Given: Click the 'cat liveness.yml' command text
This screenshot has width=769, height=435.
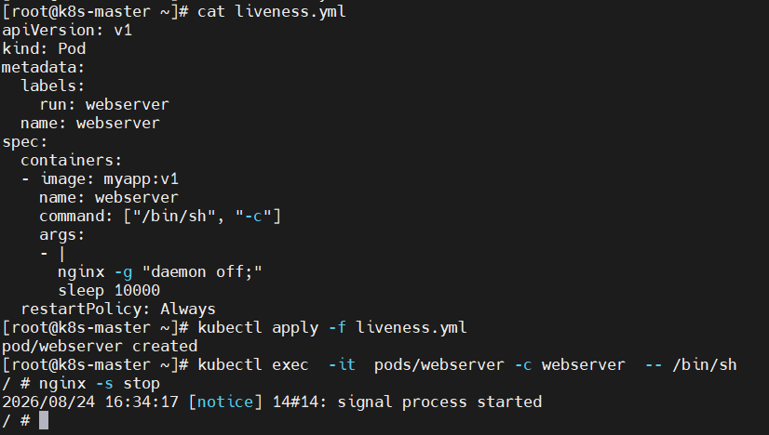Looking at the screenshot, I should pyautogui.click(x=272, y=11).
